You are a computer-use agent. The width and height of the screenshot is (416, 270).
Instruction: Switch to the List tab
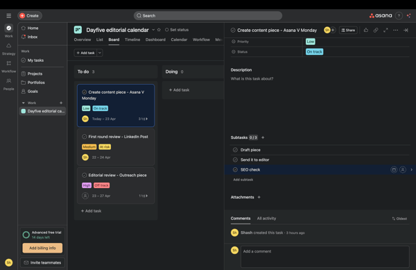(x=99, y=40)
